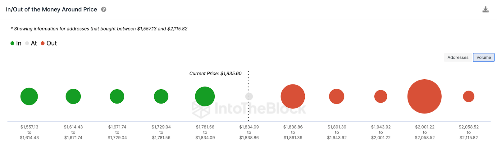The image size is (497, 149).
Task: Click the help question mark icon
Action: [104, 10]
